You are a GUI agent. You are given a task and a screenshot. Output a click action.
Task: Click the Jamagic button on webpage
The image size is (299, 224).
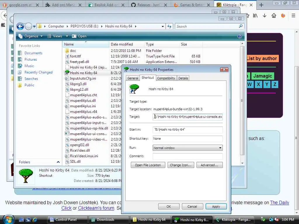(x=263, y=76)
